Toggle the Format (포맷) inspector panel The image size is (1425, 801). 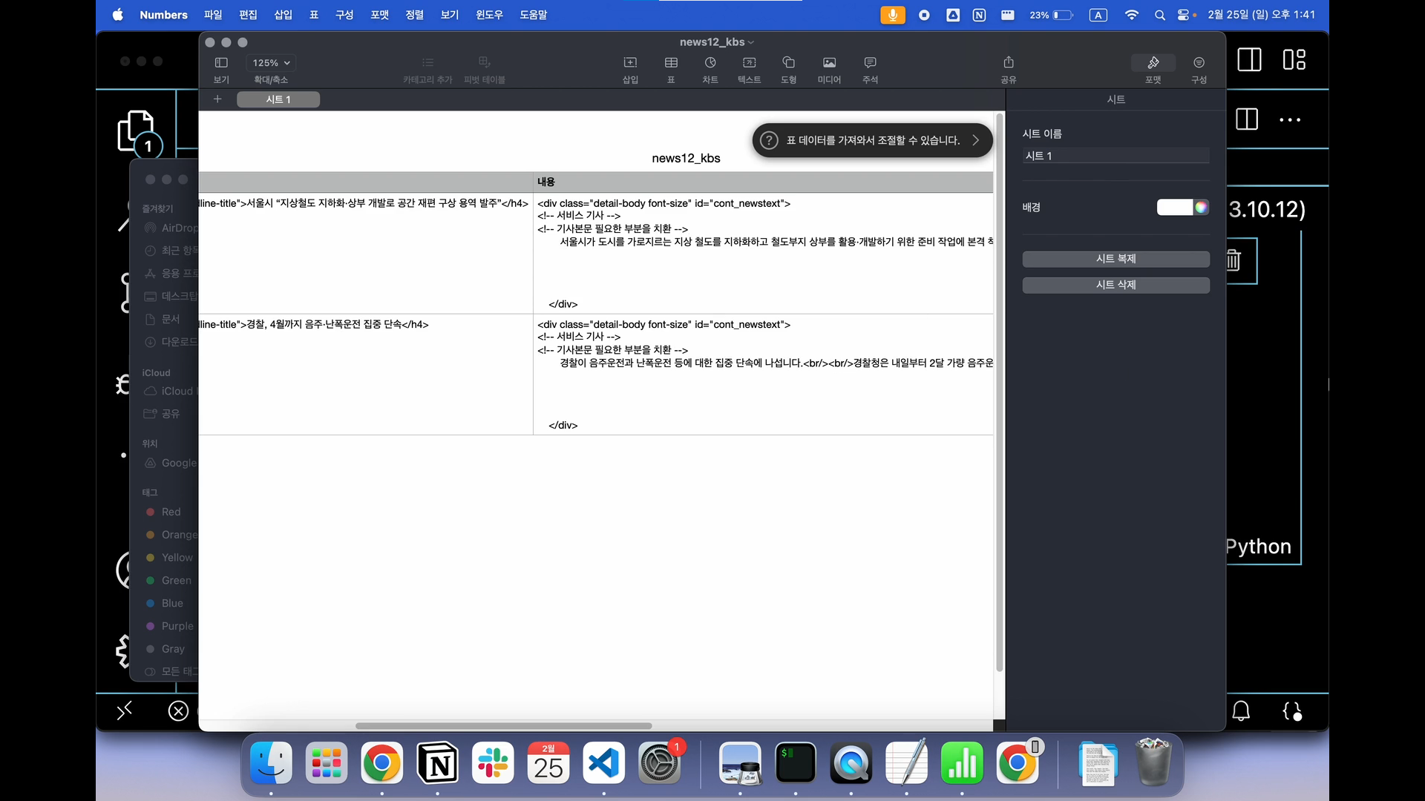pyautogui.click(x=1153, y=63)
